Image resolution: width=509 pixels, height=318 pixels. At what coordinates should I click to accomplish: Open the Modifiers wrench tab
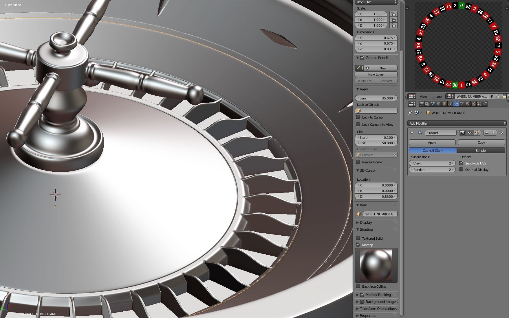[456, 104]
